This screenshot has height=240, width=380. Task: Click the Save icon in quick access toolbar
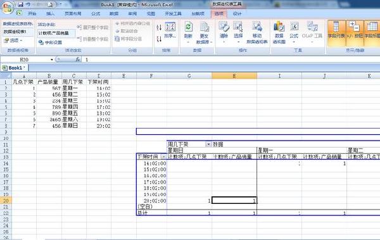click(x=21, y=4)
